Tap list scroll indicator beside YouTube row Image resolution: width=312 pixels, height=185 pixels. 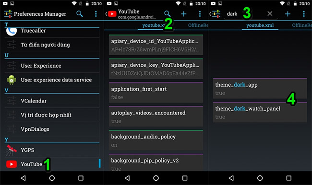[100, 163]
